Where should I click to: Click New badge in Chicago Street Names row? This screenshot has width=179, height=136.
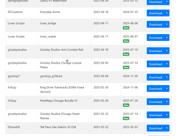tap(126, 118)
